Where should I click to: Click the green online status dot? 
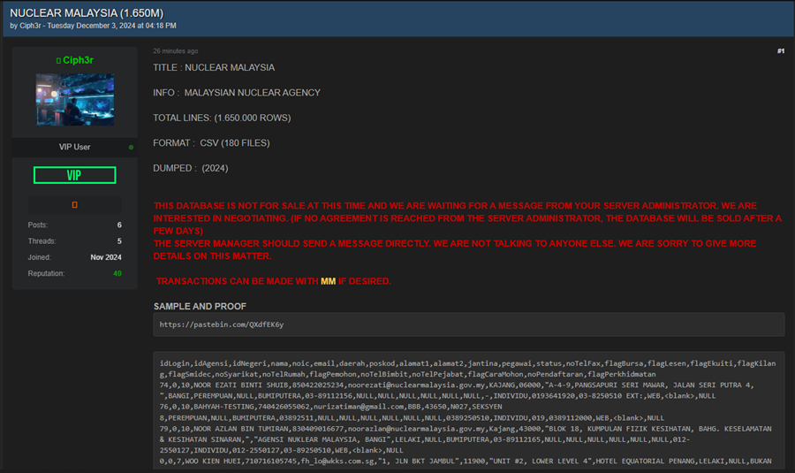[x=131, y=147]
